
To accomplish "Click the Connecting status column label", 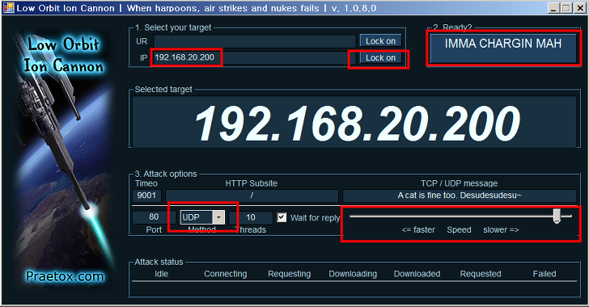I will (x=226, y=274).
